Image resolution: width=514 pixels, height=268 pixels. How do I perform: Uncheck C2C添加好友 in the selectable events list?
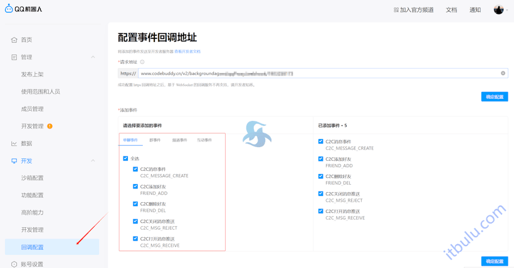coord(135,187)
